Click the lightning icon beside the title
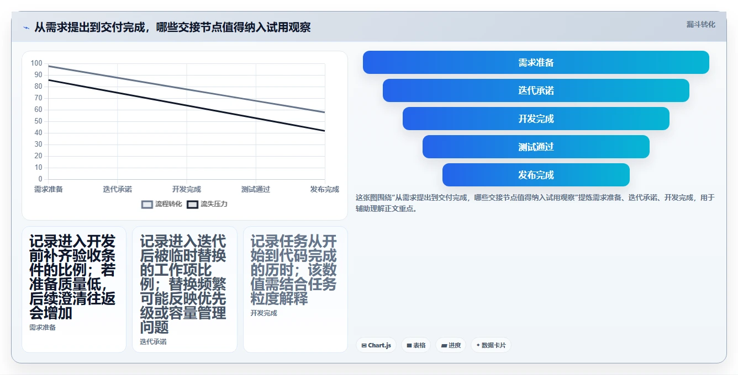This screenshot has height=375, width=738. (26, 28)
